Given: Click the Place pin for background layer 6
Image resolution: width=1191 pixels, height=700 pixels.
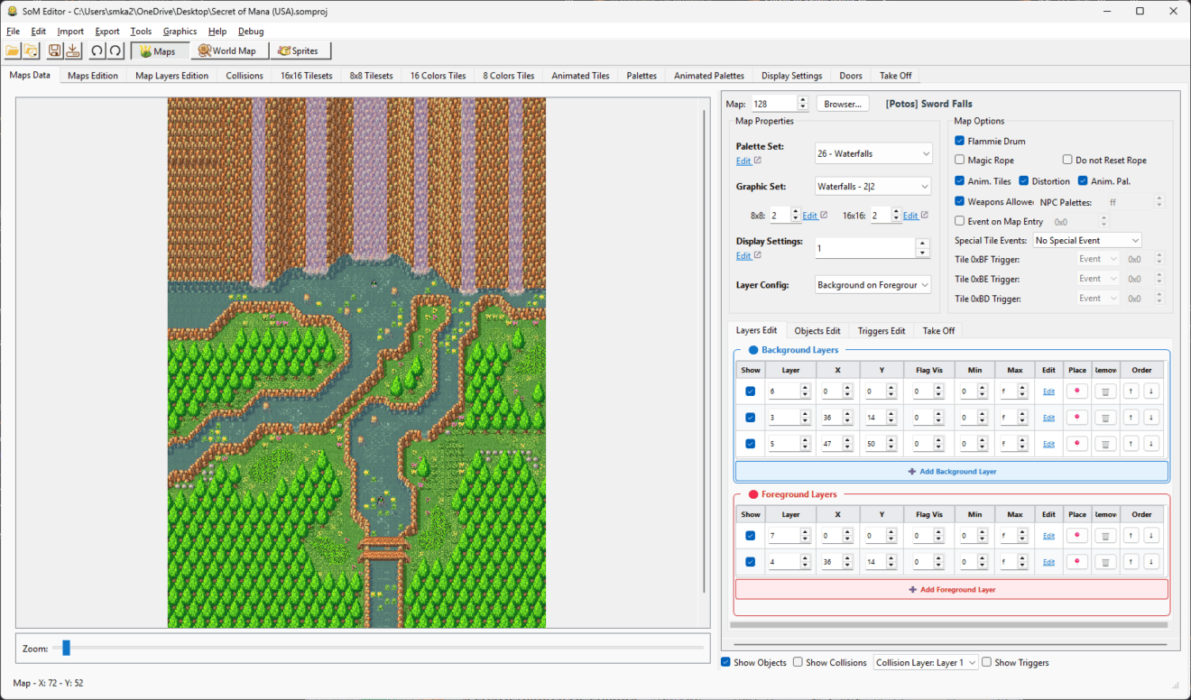Looking at the screenshot, I should pyautogui.click(x=1077, y=391).
